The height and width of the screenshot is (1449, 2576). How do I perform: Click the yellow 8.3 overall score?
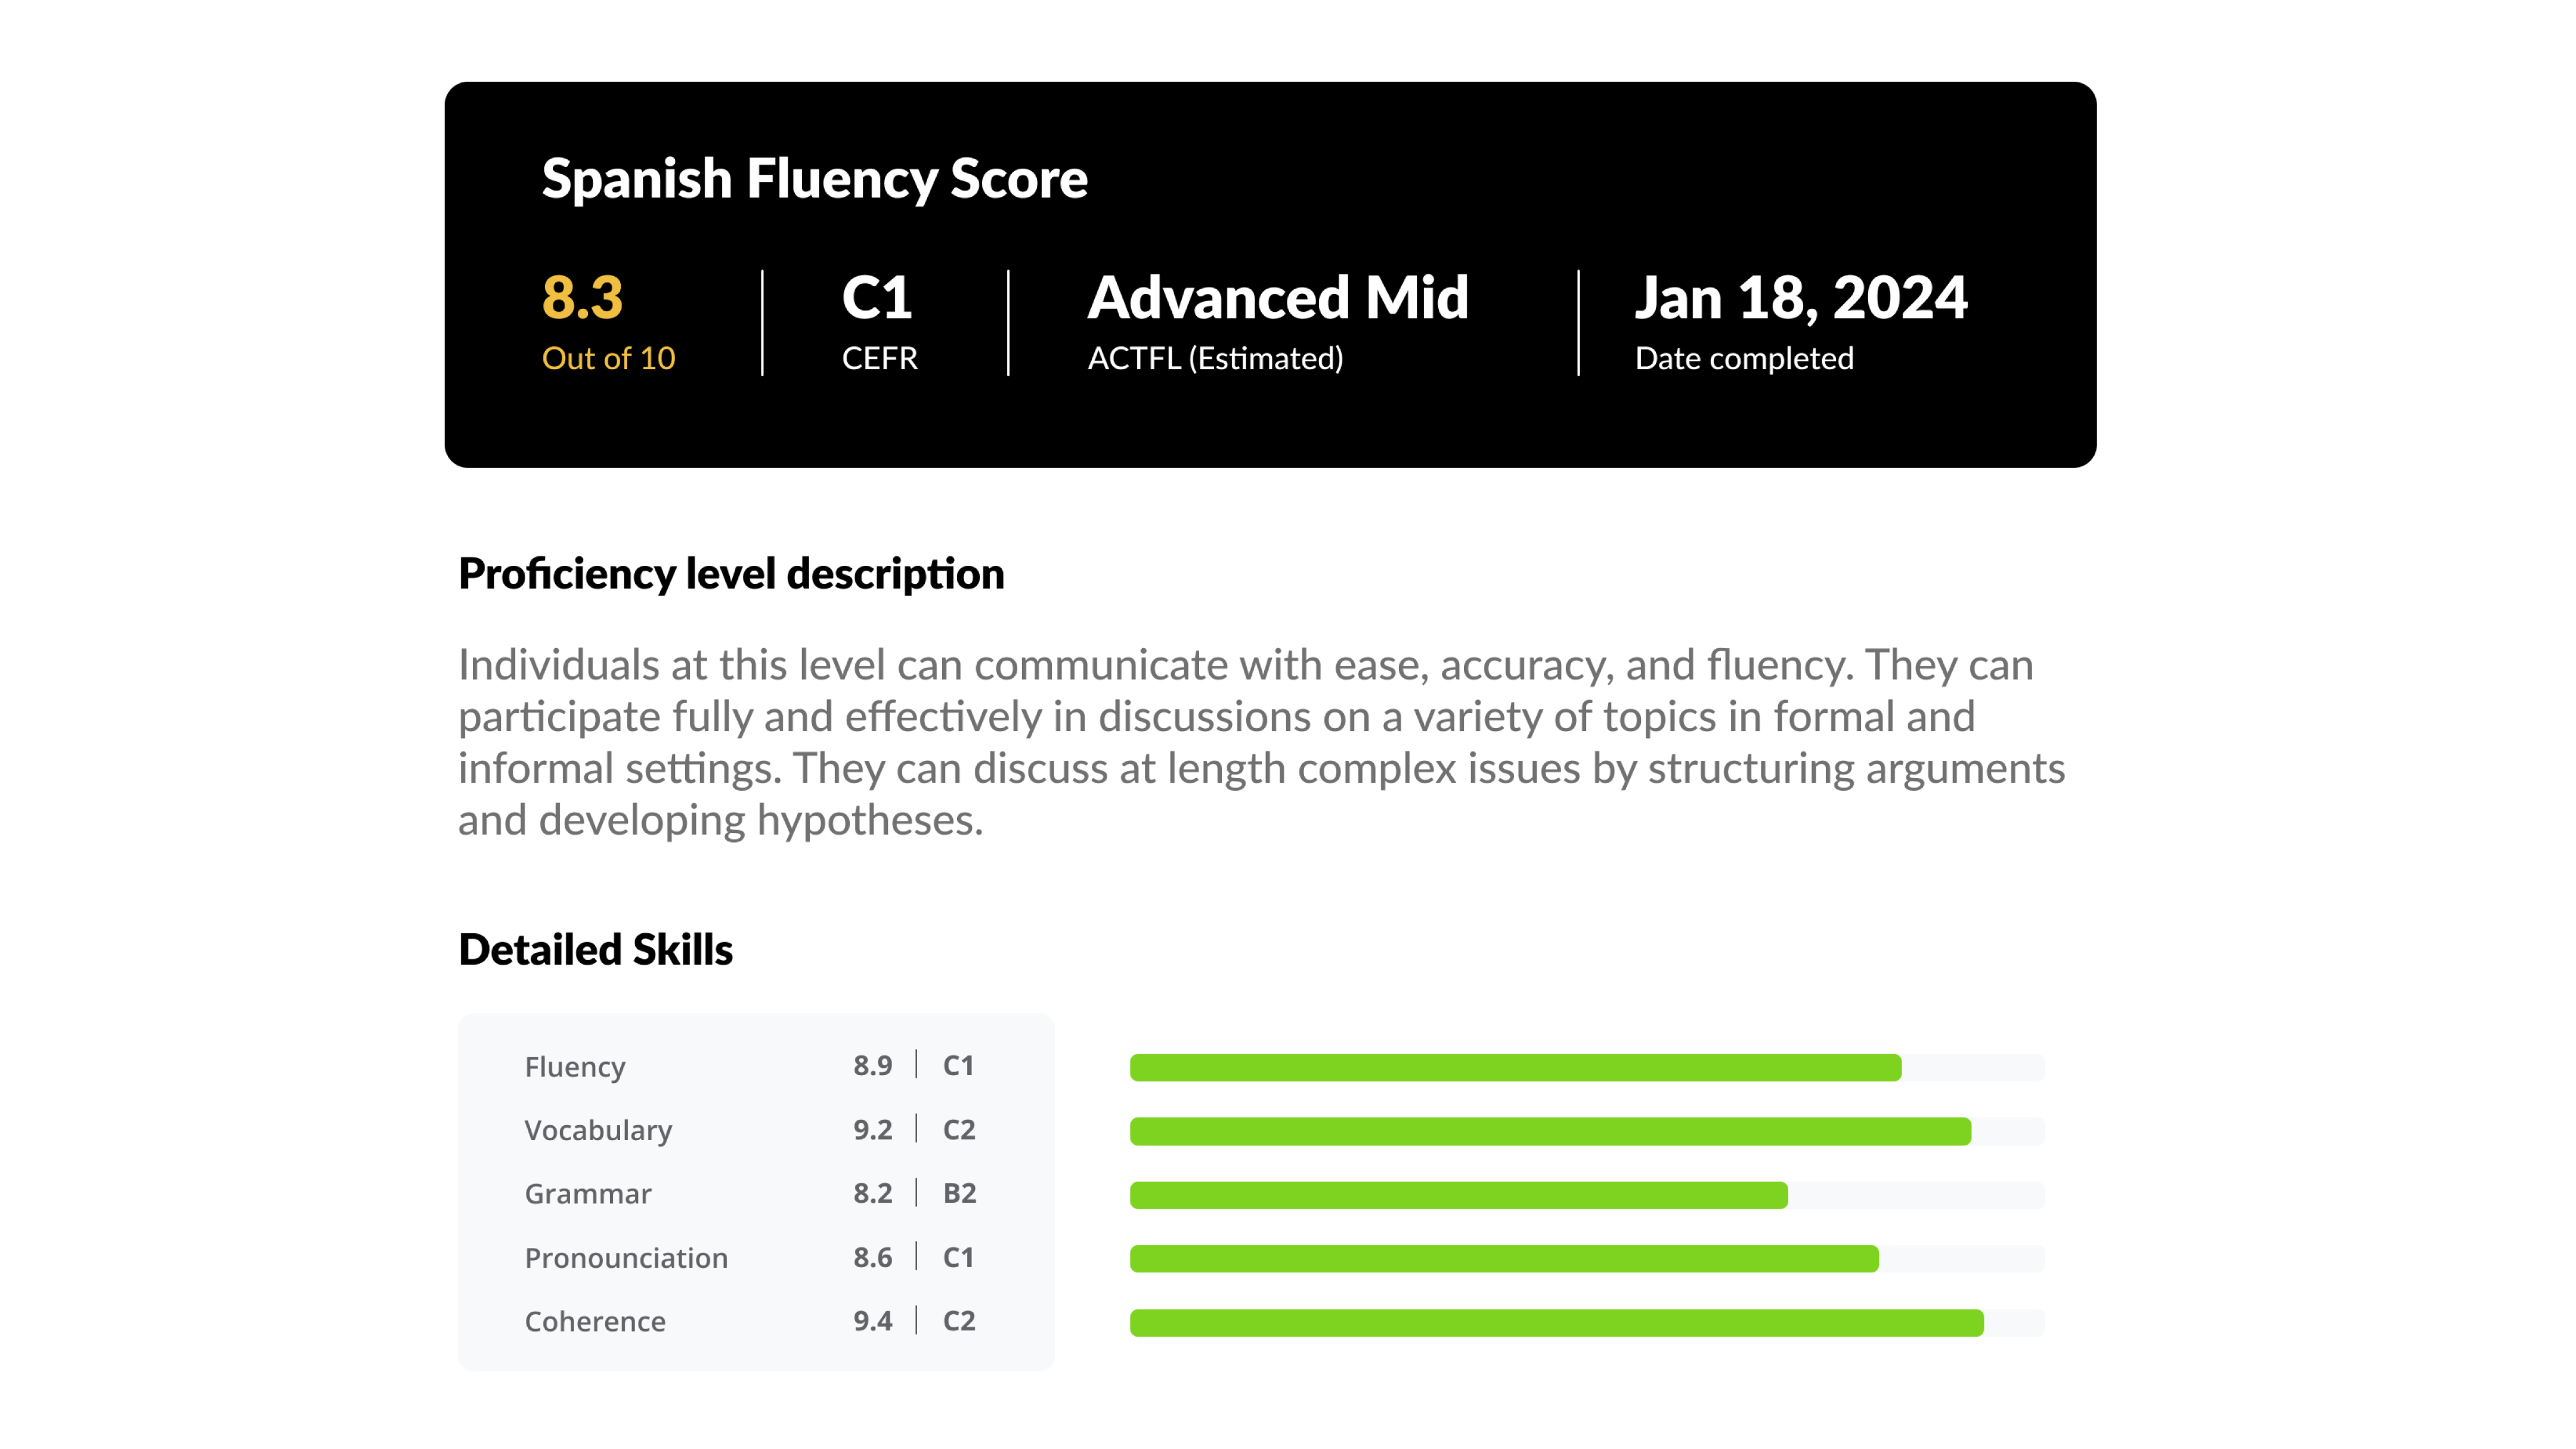click(582, 298)
